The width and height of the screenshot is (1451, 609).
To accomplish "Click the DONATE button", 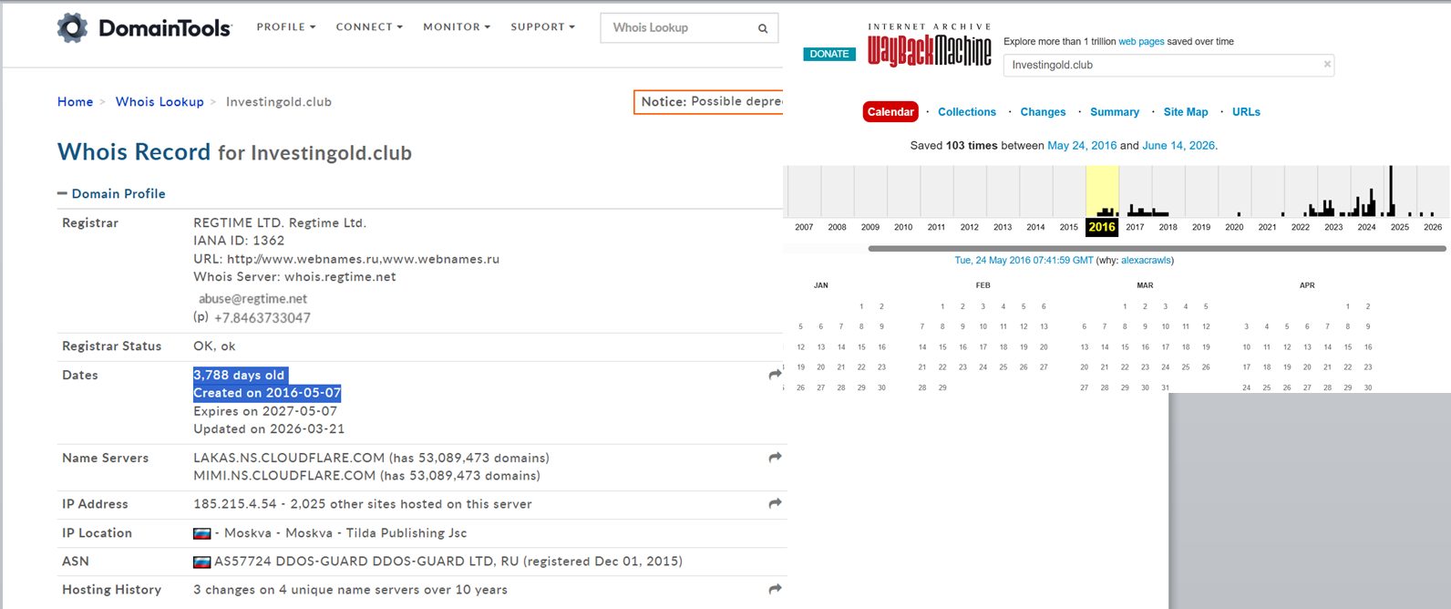I will 829,54.
